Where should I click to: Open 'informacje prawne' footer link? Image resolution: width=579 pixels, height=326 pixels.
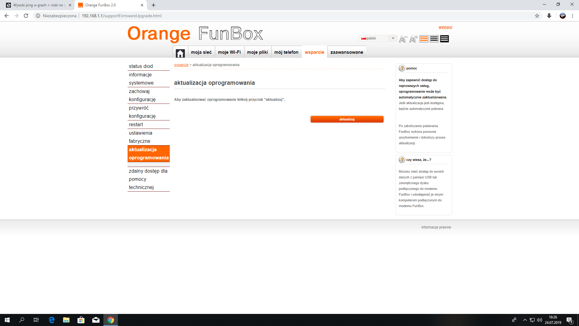(436, 227)
